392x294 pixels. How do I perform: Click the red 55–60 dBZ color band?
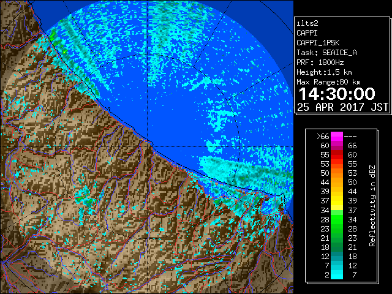[337, 155]
